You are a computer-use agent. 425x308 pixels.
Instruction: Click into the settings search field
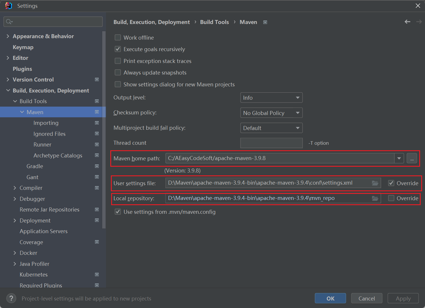point(53,22)
